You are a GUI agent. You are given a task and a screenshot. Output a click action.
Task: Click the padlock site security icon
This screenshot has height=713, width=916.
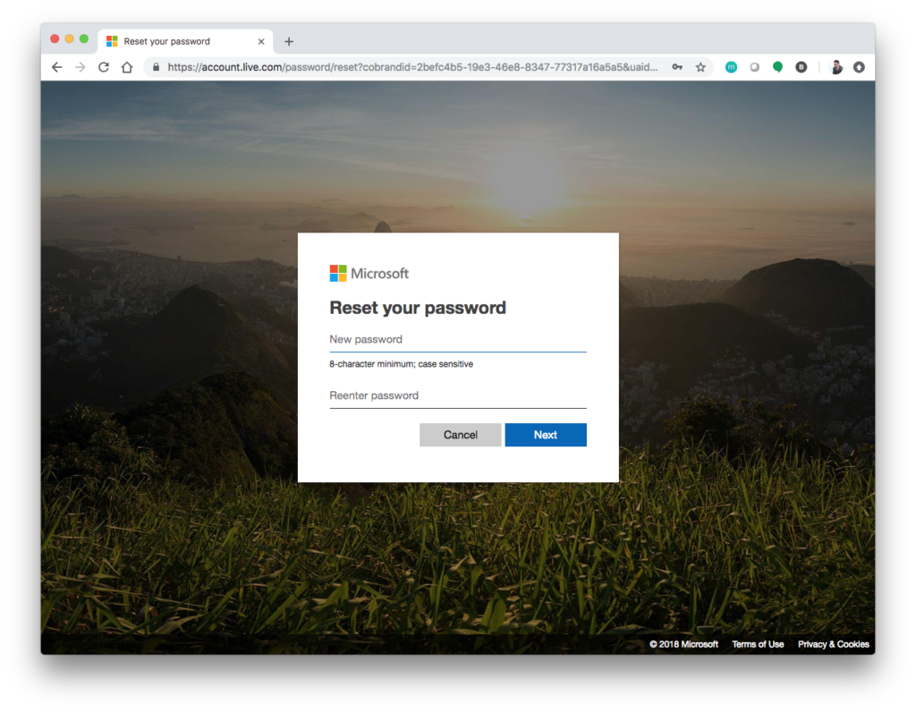click(x=156, y=67)
